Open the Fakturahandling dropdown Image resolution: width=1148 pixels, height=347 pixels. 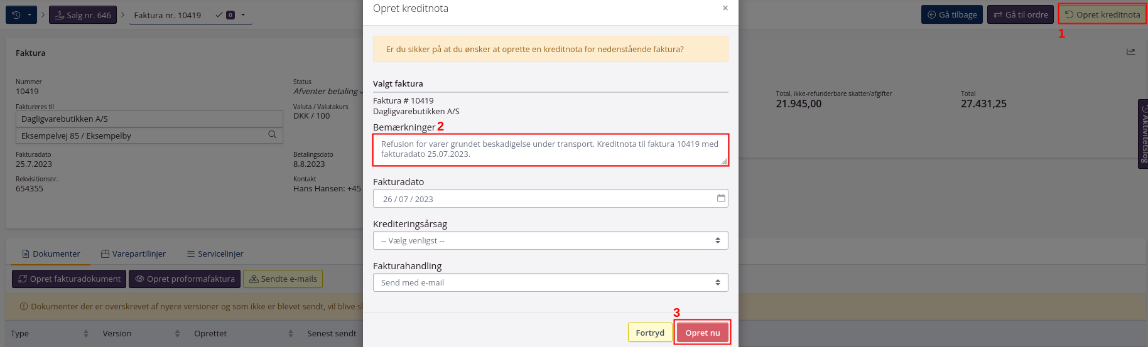[x=550, y=282]
